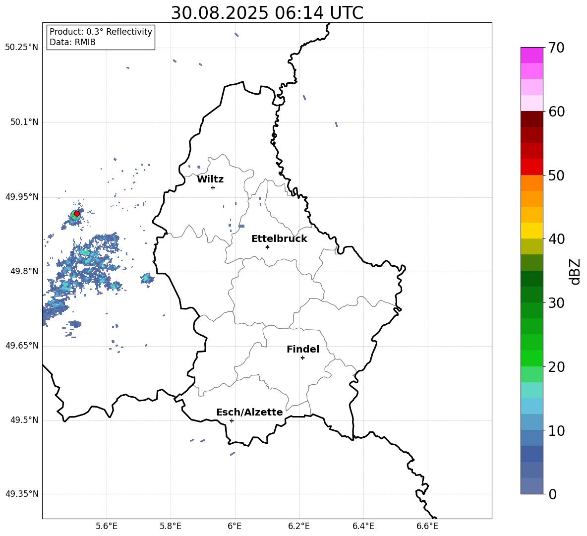Click the 6.2°E longitude label
587x536 pixels.
[x=299, y=526]
